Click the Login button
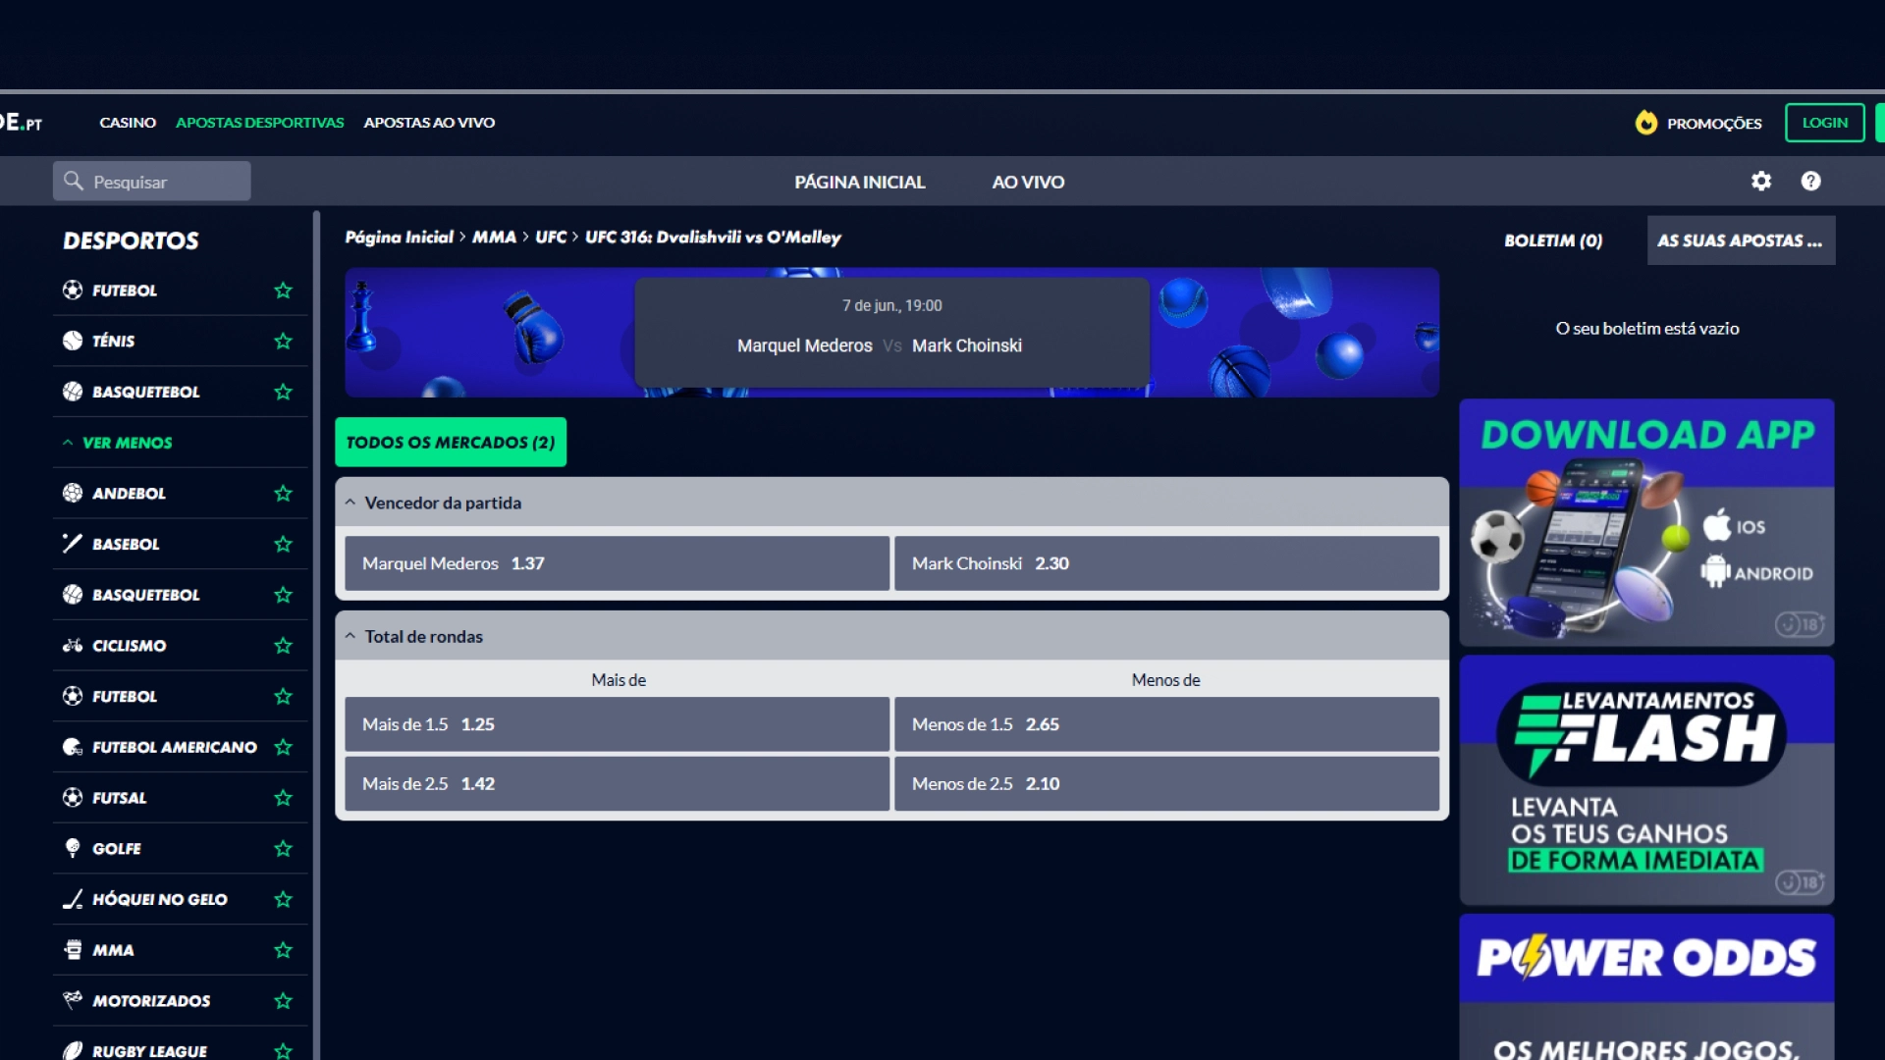 1824,123
